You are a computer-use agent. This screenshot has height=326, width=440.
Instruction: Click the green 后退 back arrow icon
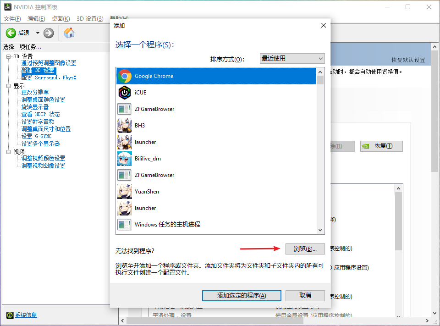[x=11, y=33]
